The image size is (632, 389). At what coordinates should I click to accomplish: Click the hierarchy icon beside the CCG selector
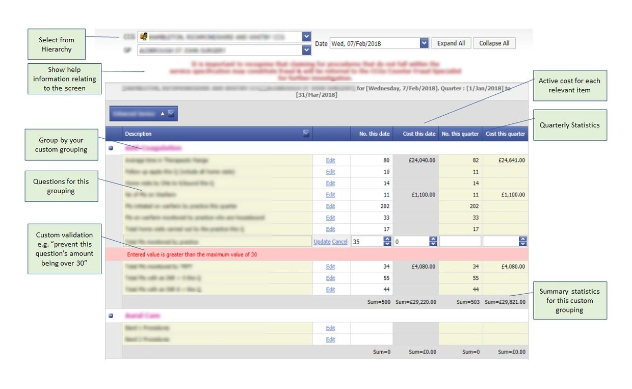(x=142, y=36)
